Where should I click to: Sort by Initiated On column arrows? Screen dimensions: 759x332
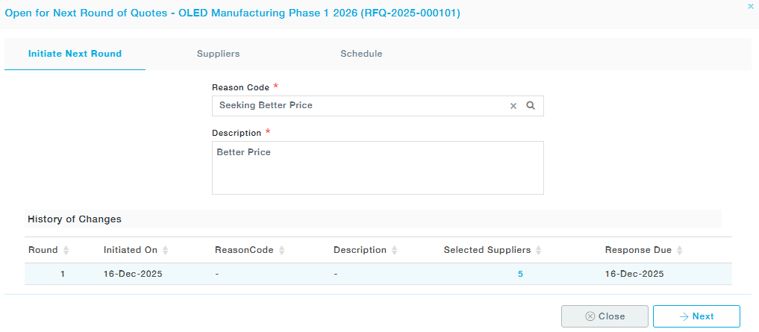[165, 250]
